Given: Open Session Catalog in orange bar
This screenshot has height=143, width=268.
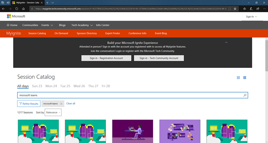Looking at the screenshot, I should pyautogui.click(x=37, y=33).
